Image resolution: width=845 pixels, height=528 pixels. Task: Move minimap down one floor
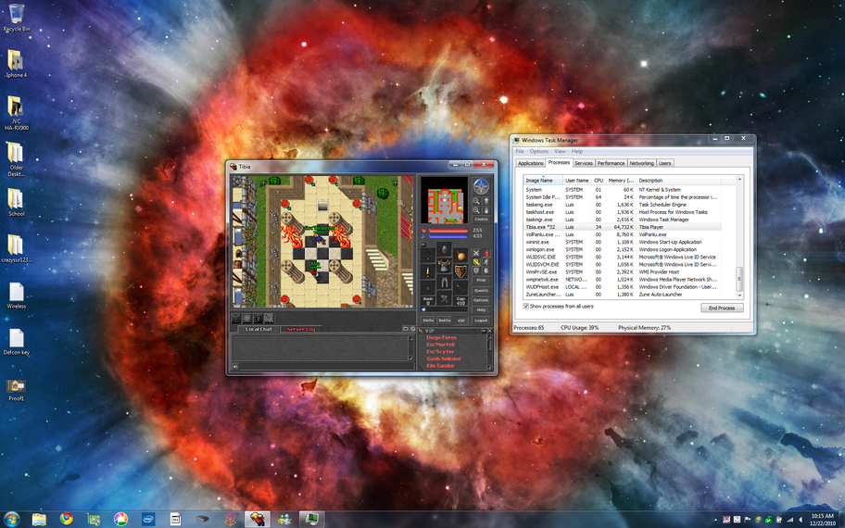click(x=486, y=210)
